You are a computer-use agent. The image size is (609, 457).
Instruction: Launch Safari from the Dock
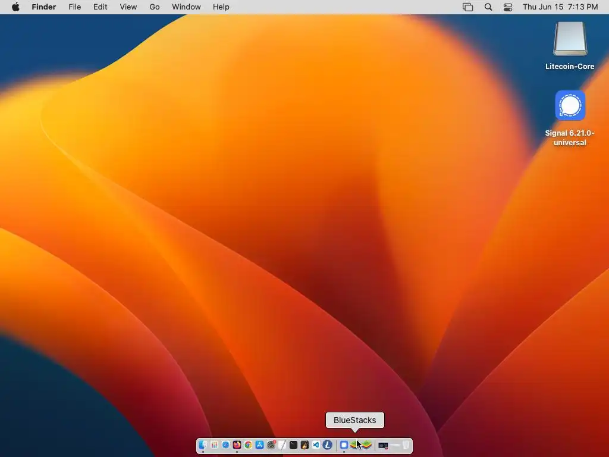[x=225, y=445]
